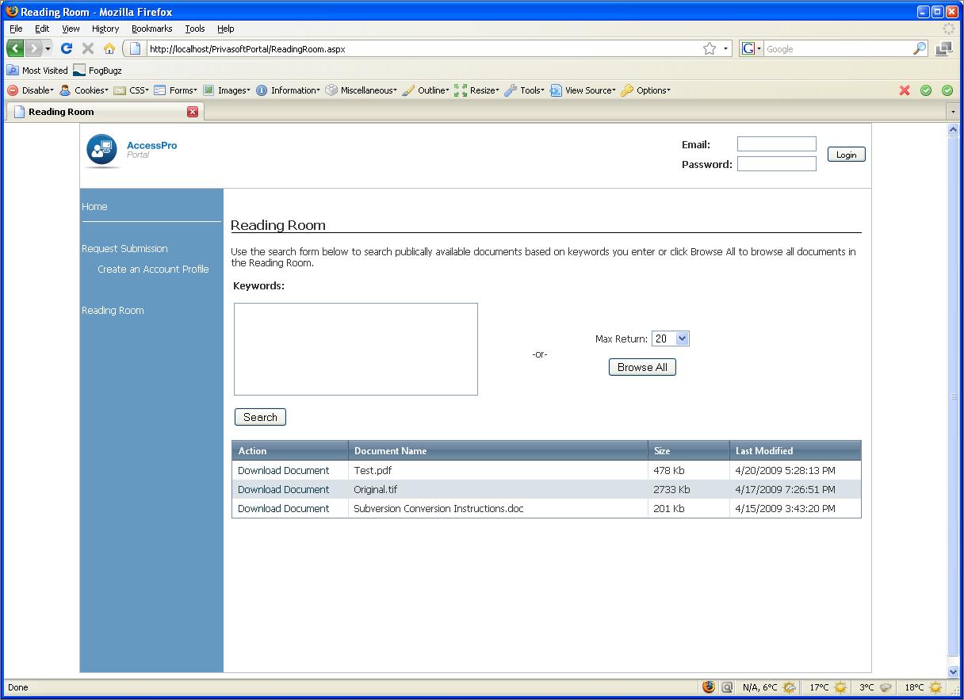This screenshot has height=700, width=964.
Task: Open the Edit menu
Action: pos(42,29)
